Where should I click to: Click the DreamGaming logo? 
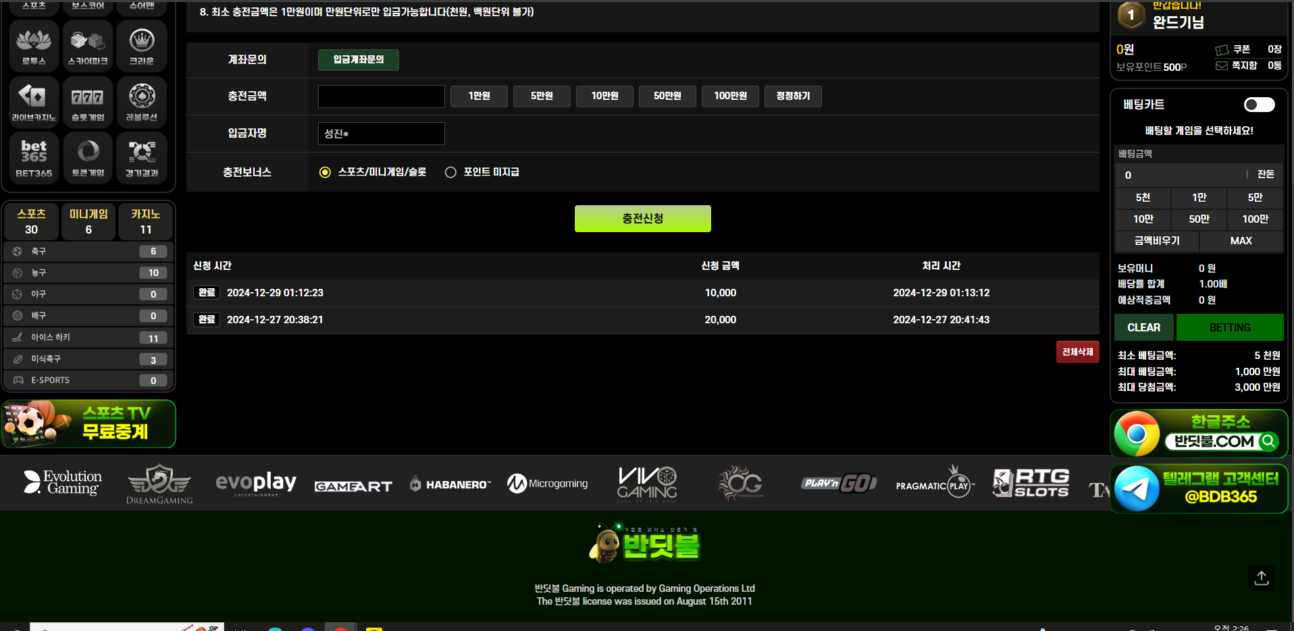(159, 484)
